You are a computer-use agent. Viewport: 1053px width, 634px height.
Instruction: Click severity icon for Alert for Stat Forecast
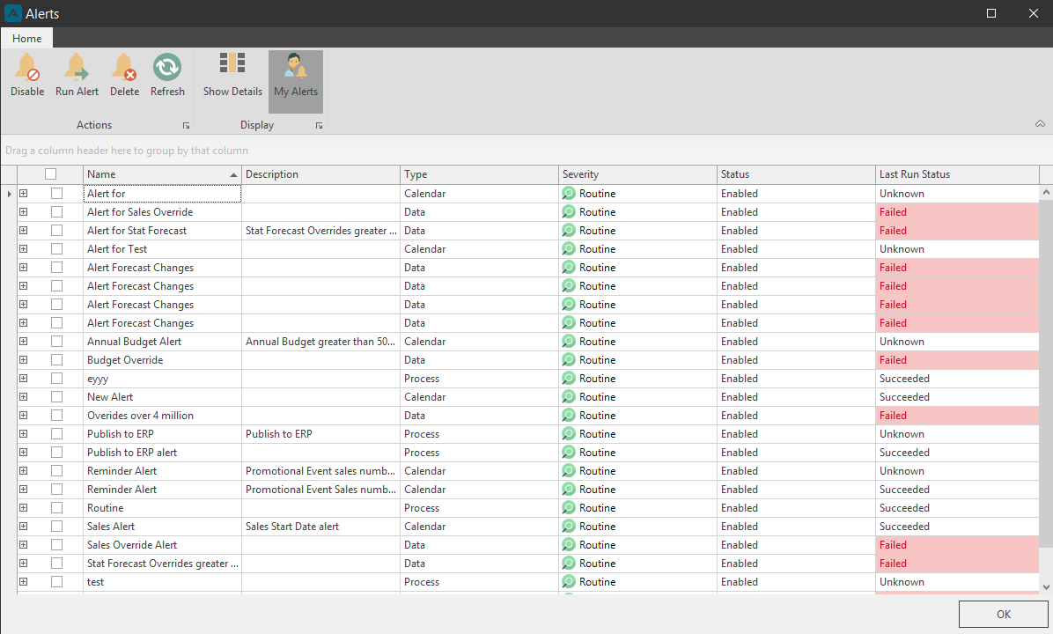pyautogui.click(x=569, y=231)
